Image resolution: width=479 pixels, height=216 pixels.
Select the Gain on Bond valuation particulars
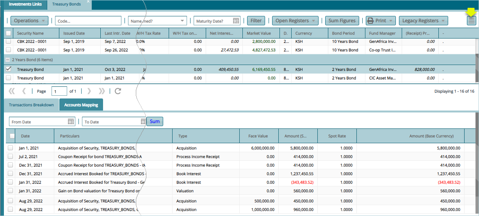click(x=99, y=191)
